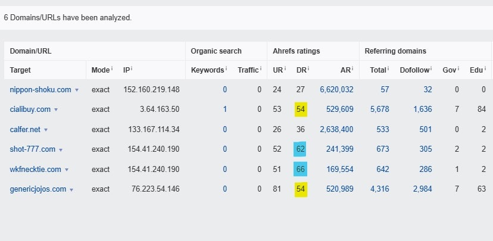493x241 pixels.
Task: Show info icon beside UR header
Action: click(x=285, y=68)
